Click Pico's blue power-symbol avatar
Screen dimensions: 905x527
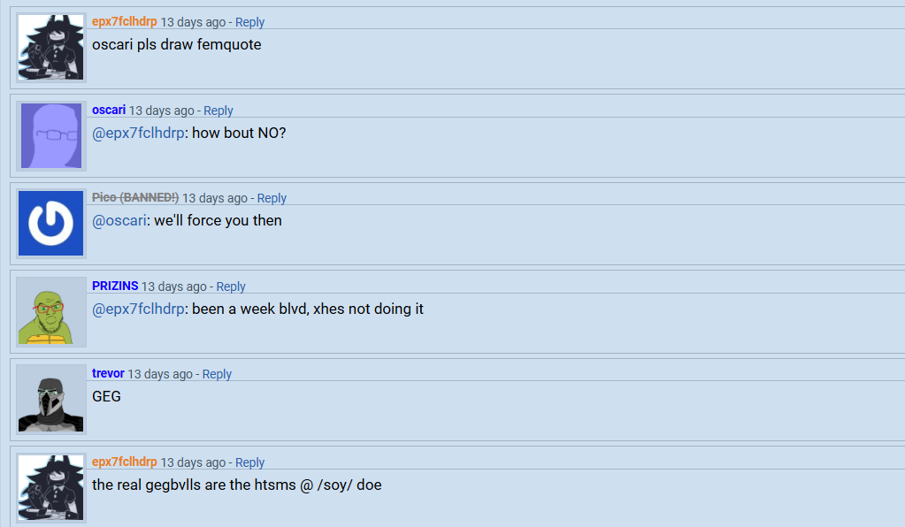coord(51,224)
